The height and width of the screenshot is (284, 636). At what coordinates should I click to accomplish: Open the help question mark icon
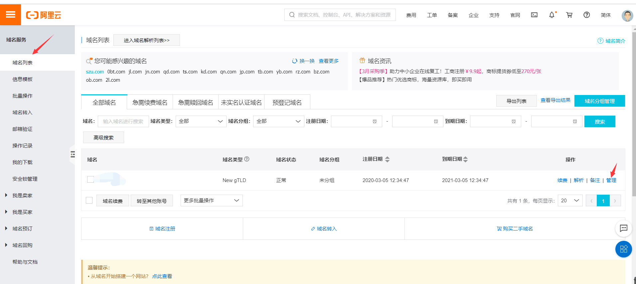point(587,15)
